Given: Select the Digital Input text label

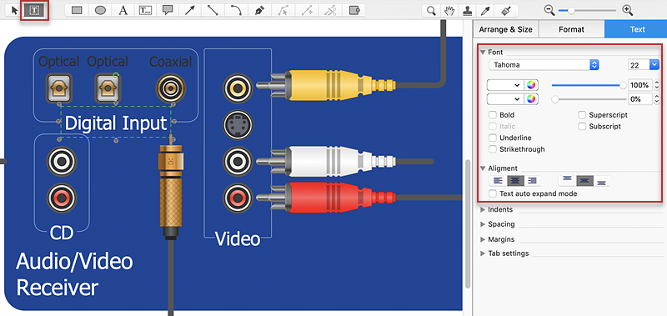Looking at the screenshot, I should pos(116,123).
